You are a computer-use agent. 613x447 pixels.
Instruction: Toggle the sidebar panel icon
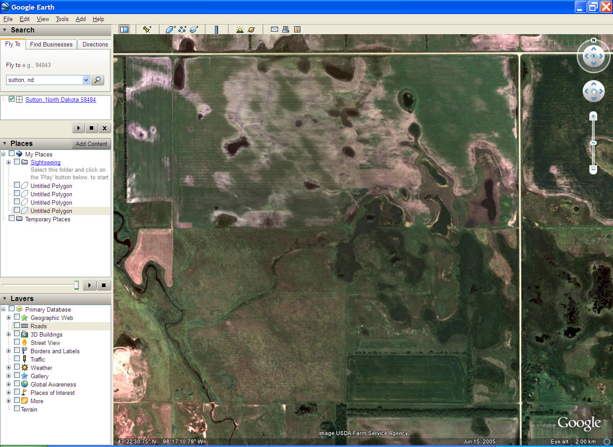tap(124, 29)
